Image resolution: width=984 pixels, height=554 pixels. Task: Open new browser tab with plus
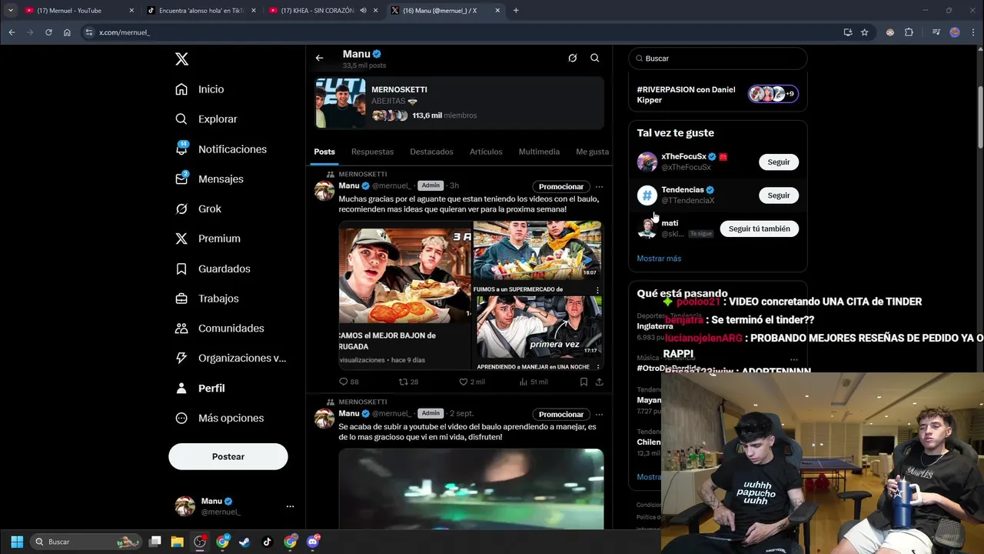(516, 11)
